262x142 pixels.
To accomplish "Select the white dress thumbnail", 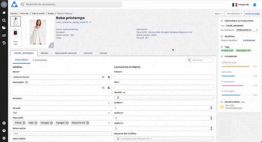I will tap(15, 21).
